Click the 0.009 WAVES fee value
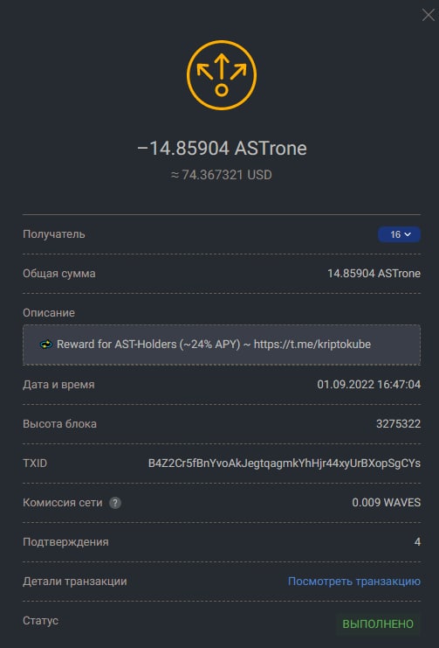439x648 pixels. 386,503
